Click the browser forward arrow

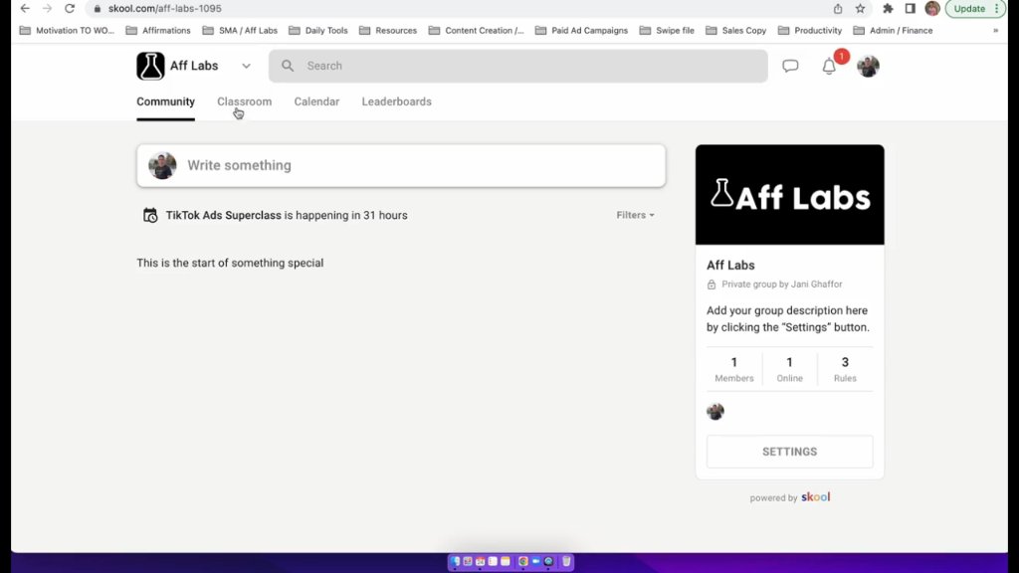pyautogui.click(x=47, y=8)
